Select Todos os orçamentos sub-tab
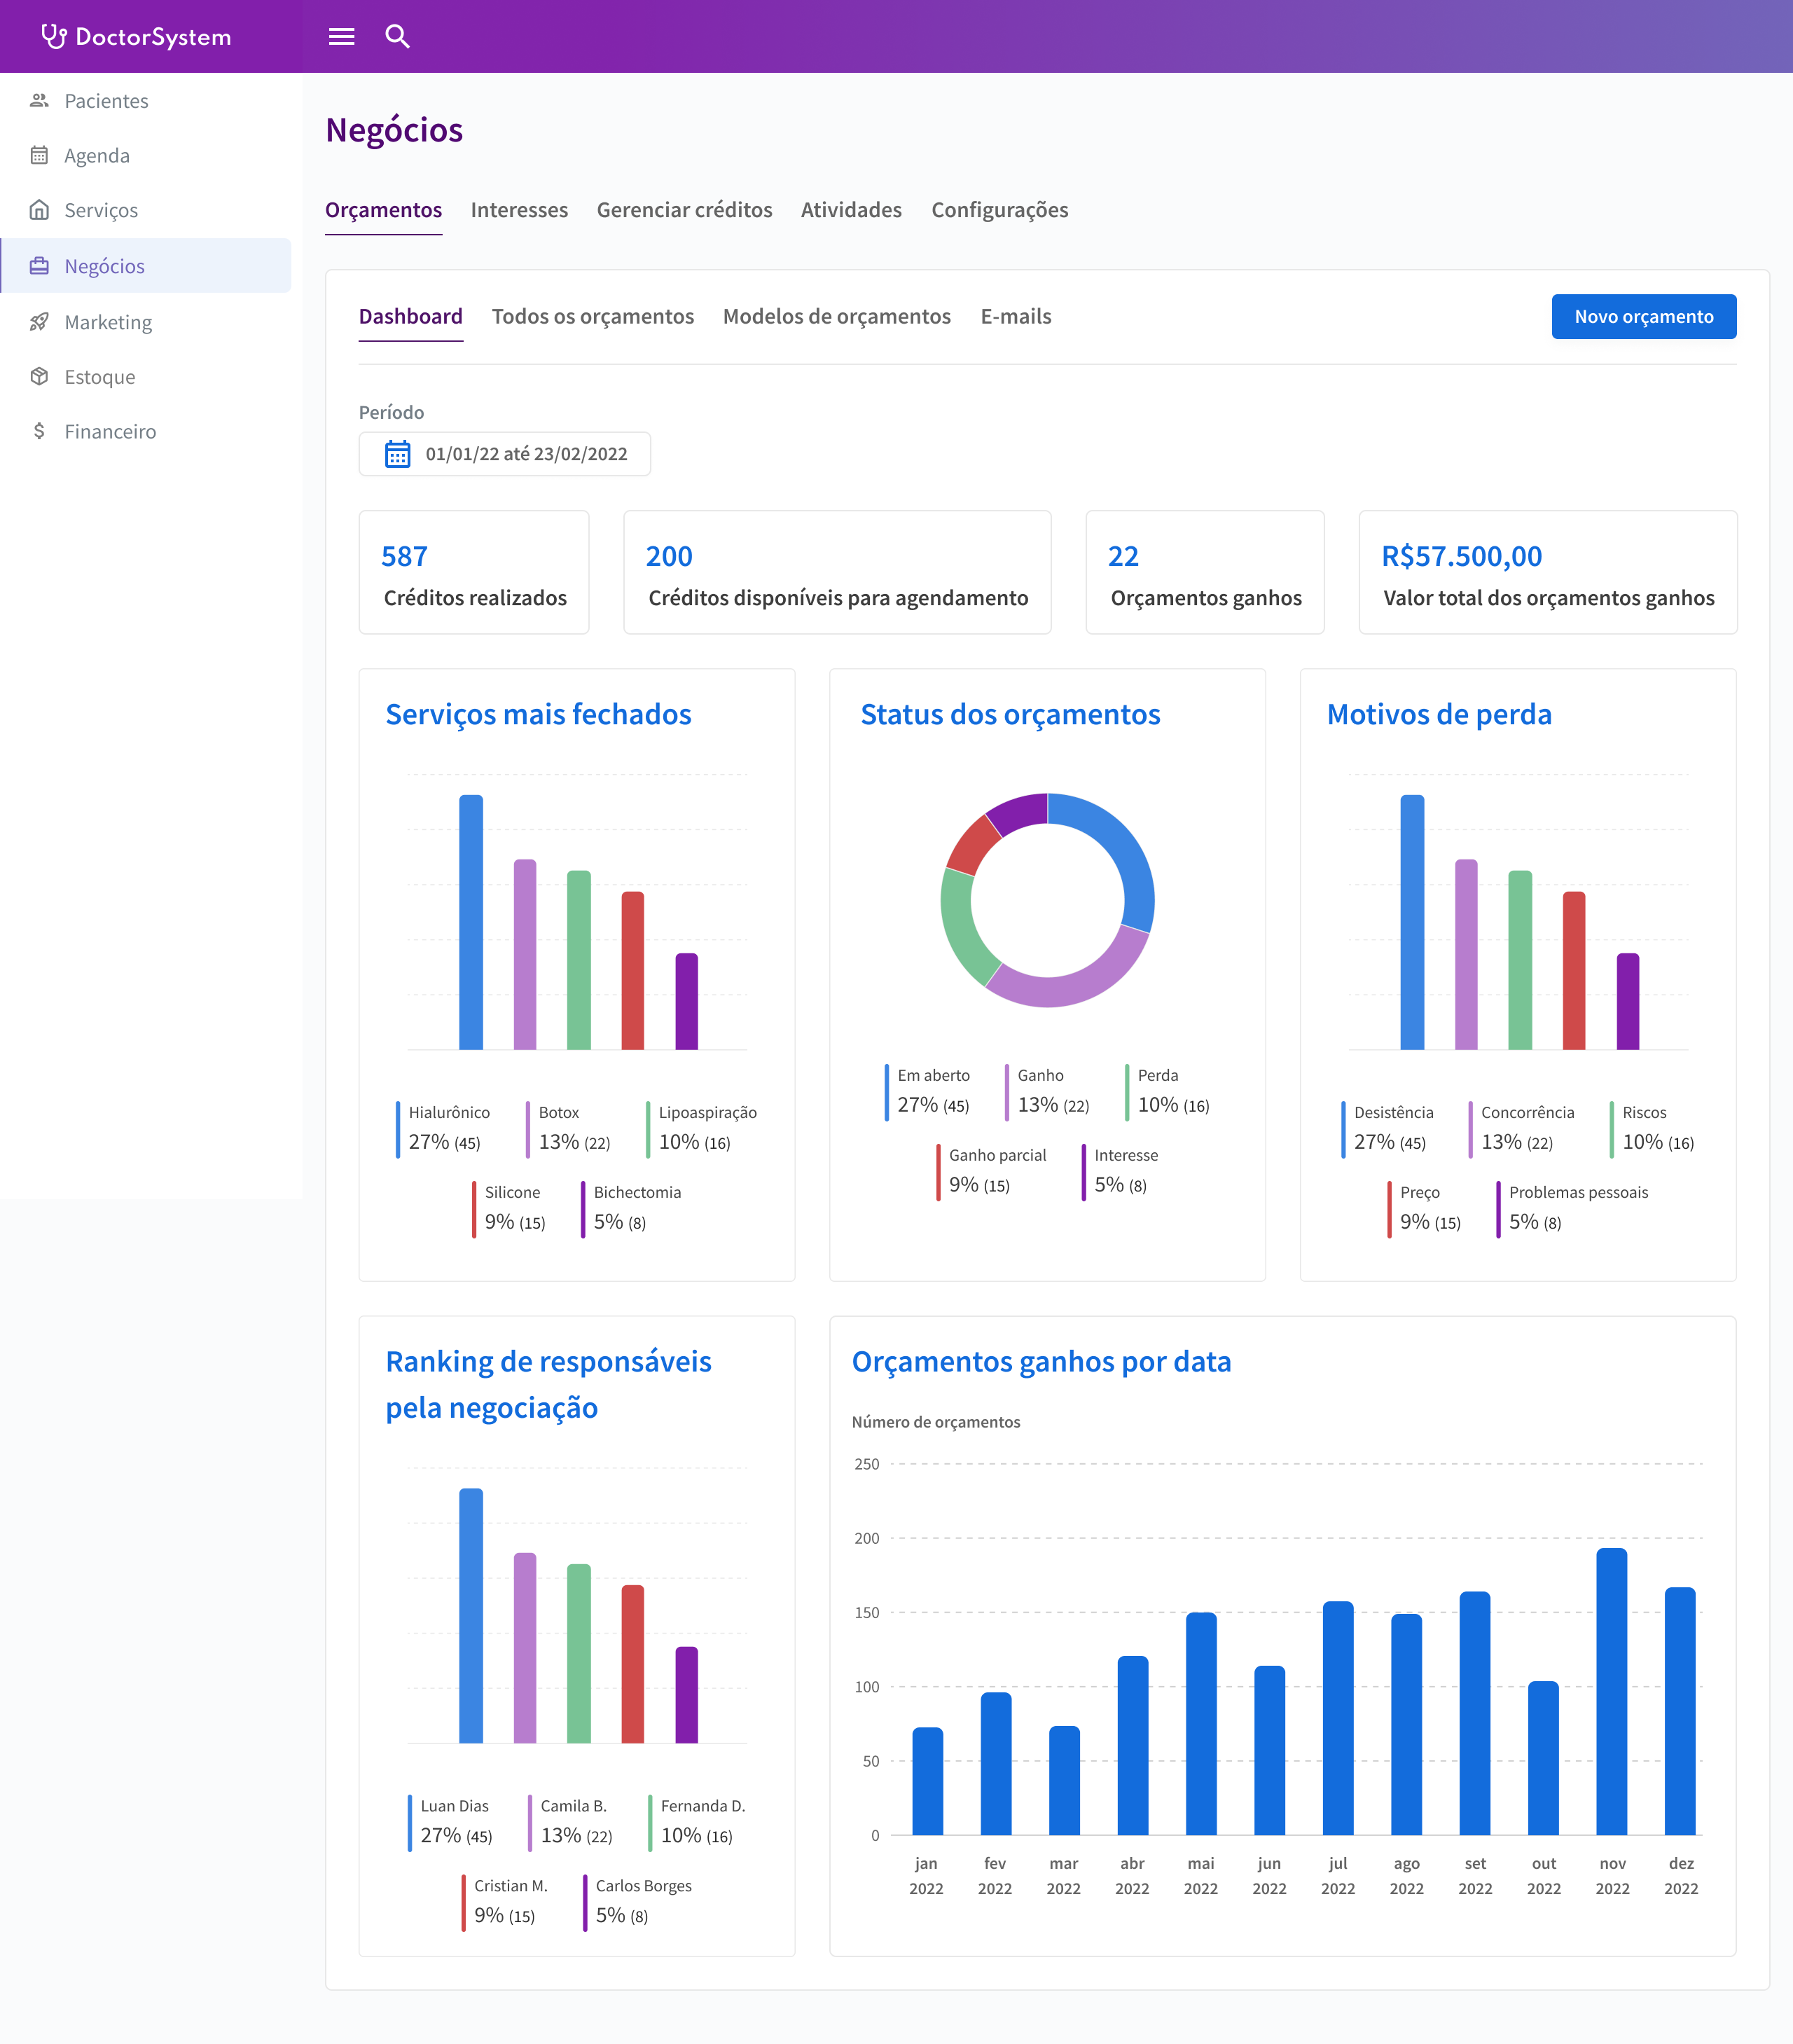 pos(592,317)
